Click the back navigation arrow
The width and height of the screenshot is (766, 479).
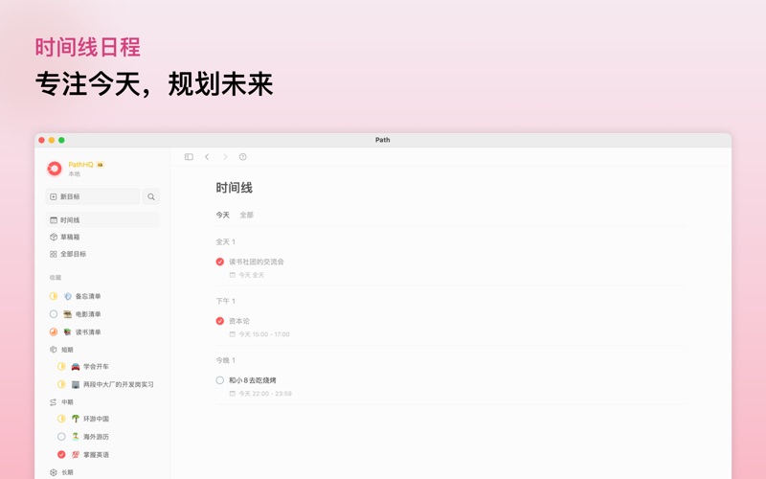207,157
